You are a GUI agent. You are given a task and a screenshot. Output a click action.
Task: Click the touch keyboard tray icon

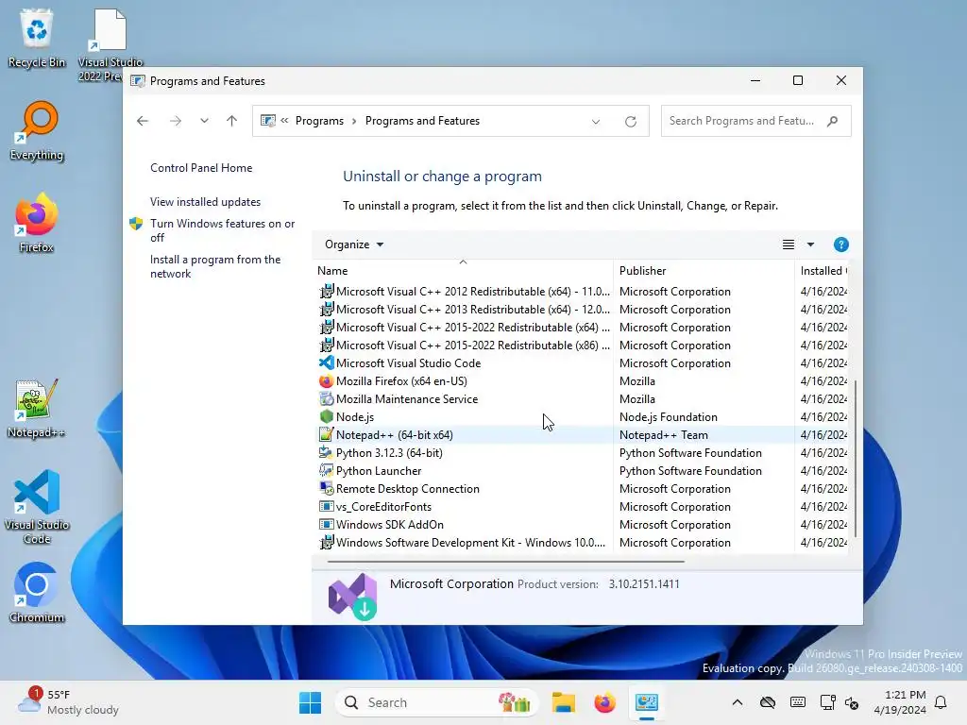(x=797, y=702)
